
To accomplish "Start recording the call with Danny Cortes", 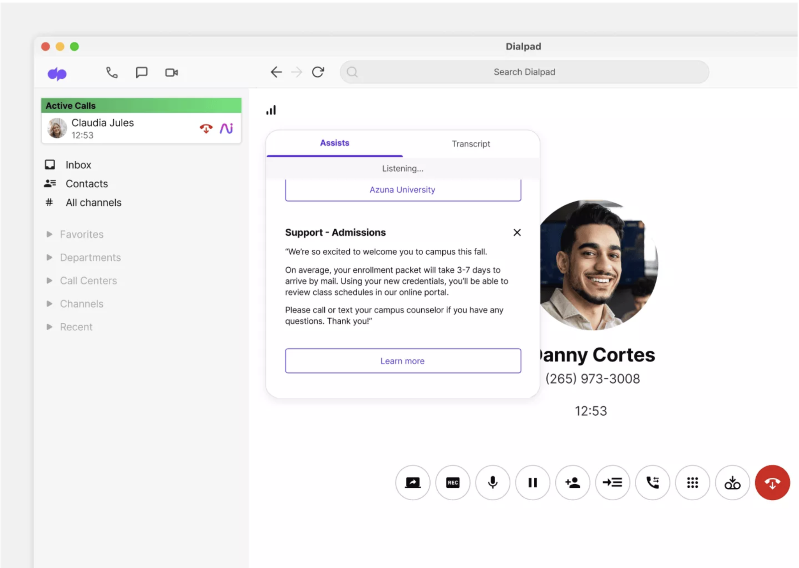I will (x=452, y=483).
